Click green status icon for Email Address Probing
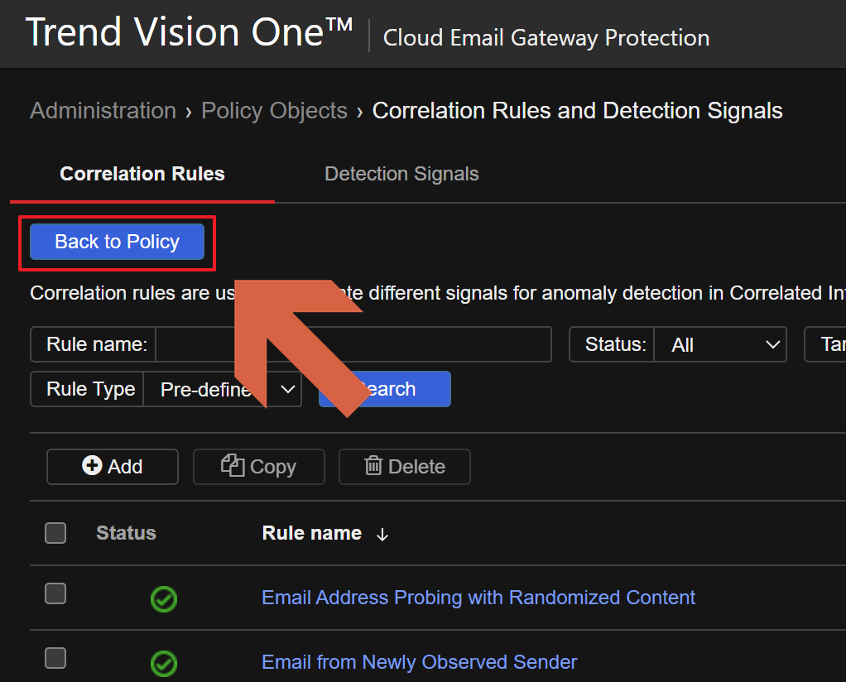The width and height of the screenshot is (846, 682). pyautogui.click(x=164, y=598)
